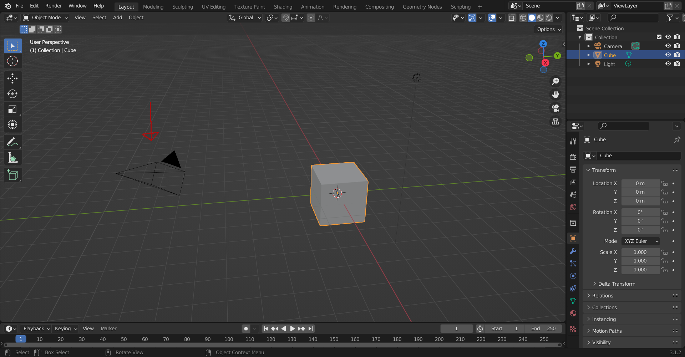
Task: Open the File menu
Action: tap(20, 6)
